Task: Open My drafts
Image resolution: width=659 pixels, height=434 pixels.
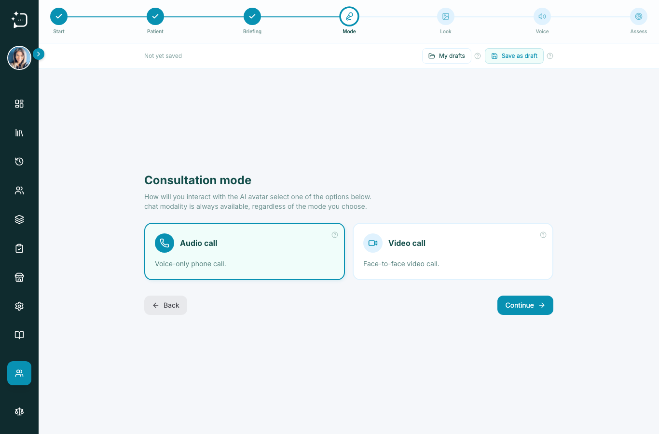Action: (x=447, y=56)
